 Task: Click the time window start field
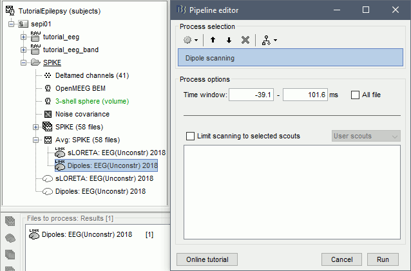tap(251, 95)
